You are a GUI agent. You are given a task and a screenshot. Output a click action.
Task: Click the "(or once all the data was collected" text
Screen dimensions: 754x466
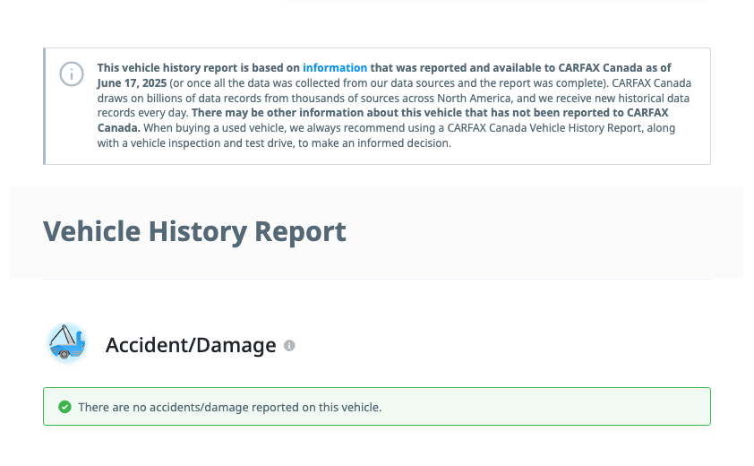[x=254, y=82]
